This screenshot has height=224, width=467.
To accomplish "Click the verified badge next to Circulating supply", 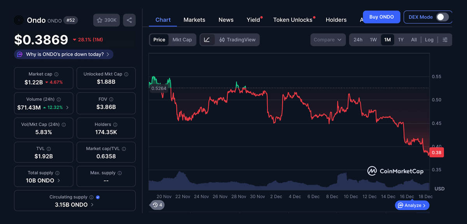I will tap(98, 197).
